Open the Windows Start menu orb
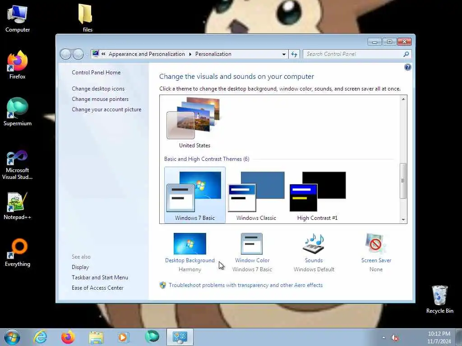Viewport: 462px width, 346px height. (12, 337)
